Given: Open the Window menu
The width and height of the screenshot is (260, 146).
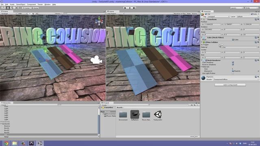Looking at the screenshot, I should pyautogui.click(x=48, y=4).
